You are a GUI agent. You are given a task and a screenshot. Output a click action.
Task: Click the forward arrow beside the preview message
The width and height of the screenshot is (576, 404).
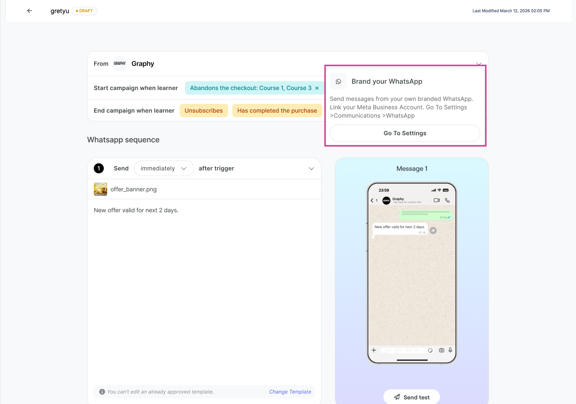433,231
